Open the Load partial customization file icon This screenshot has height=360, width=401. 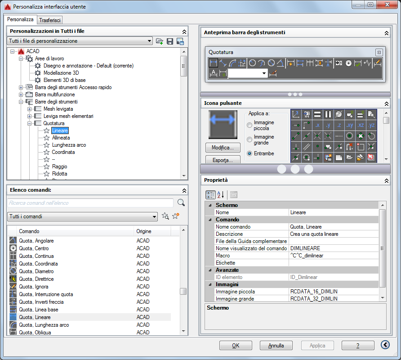click(x=160, y=41)
